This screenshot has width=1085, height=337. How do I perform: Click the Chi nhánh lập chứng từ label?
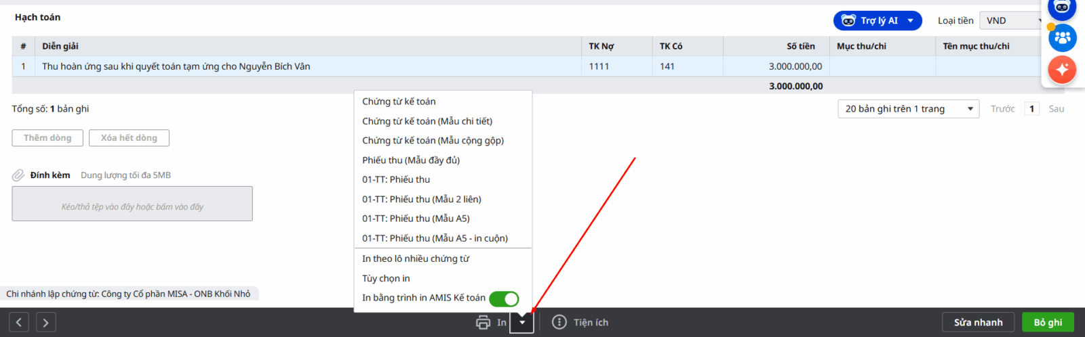(128, 294)
